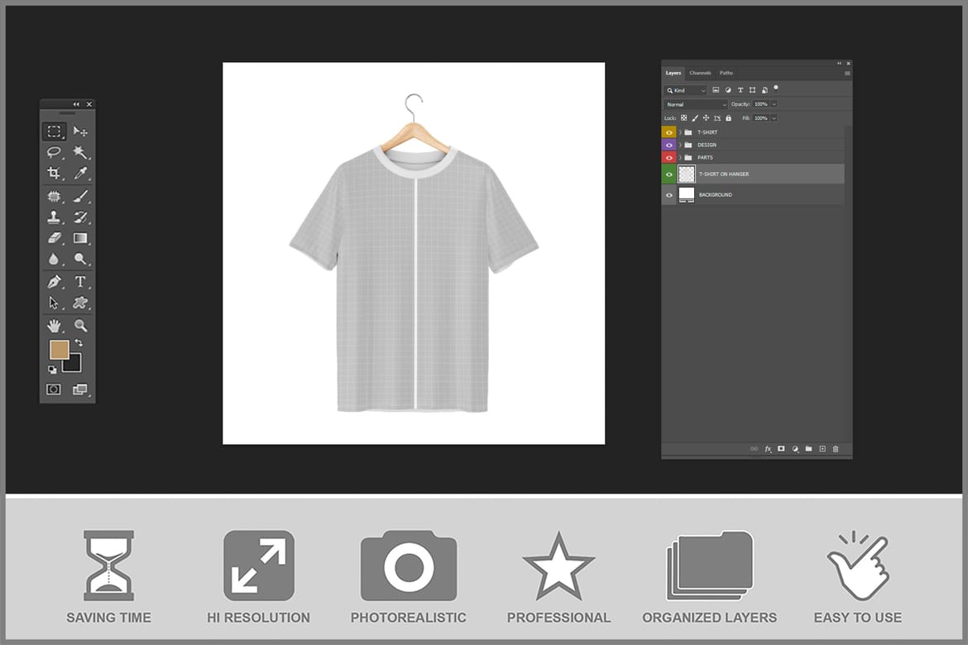Hide the T-SHIRT group
The height and width of the screenshot is (645, 968).
(668, 132)
